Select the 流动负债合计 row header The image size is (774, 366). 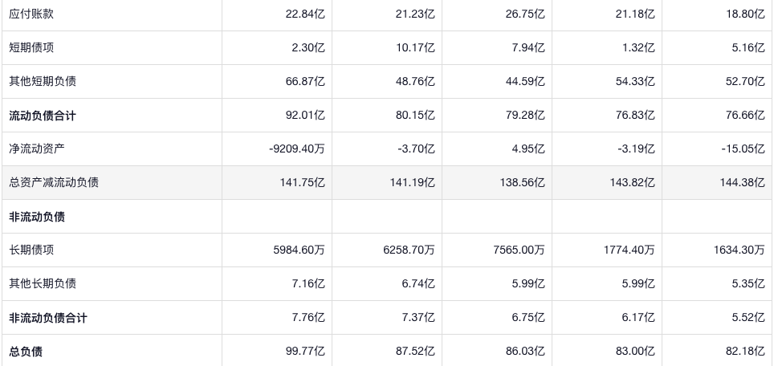43,116
